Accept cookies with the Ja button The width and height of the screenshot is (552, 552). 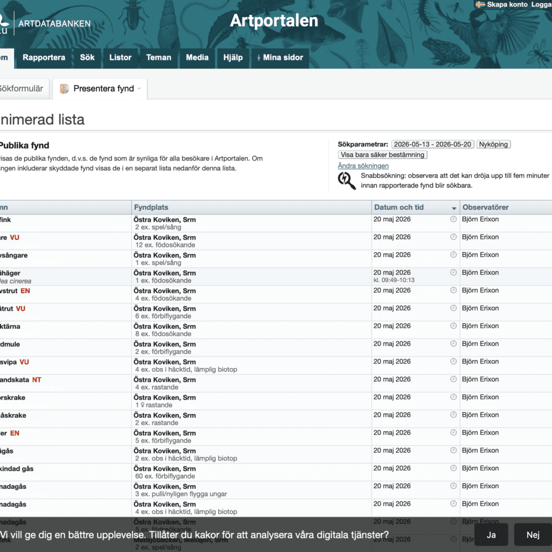(x=491, y=535)
